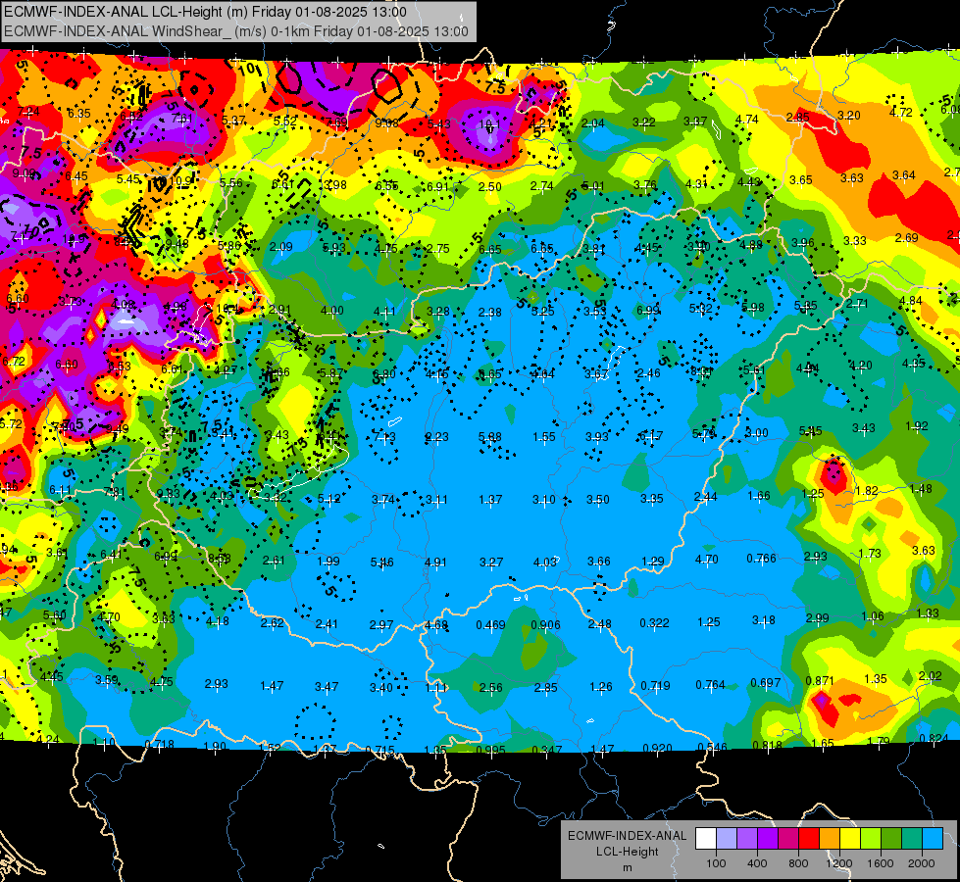Click the wind shear value 0.347

(x=546, y=751)
